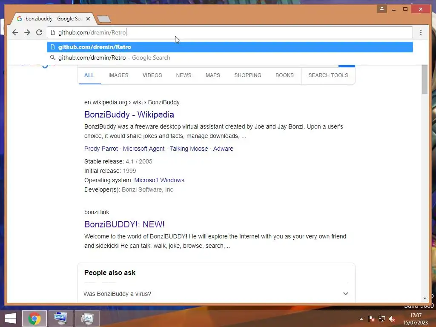
Task: Switch to the ALL results tab
Action: click(x=89, y=75)
